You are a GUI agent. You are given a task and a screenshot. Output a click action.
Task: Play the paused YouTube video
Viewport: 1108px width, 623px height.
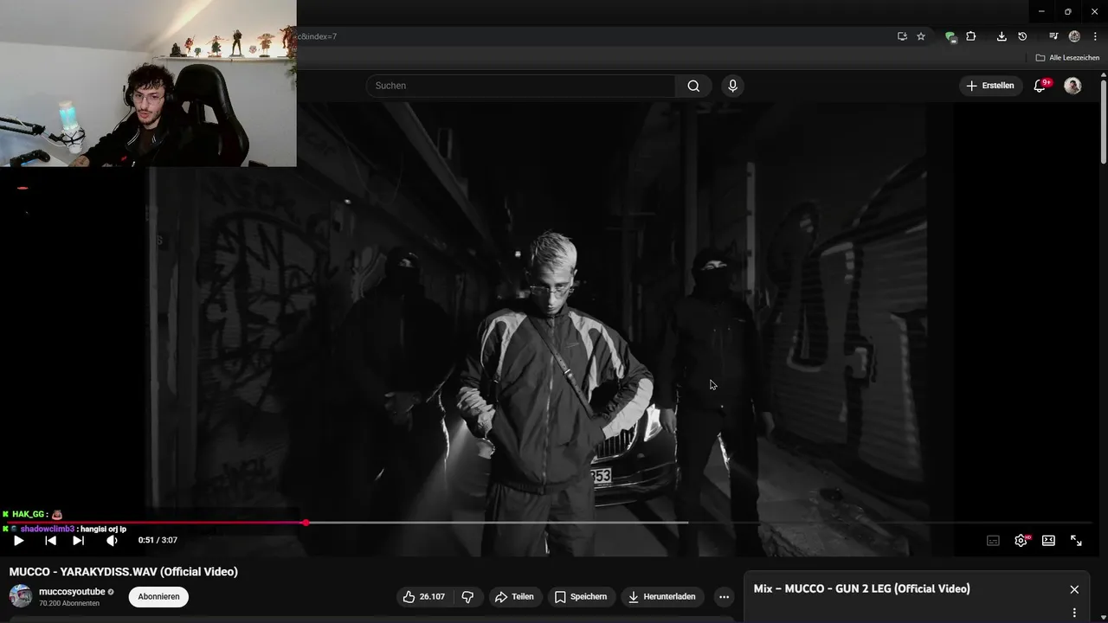coord(18,540)
